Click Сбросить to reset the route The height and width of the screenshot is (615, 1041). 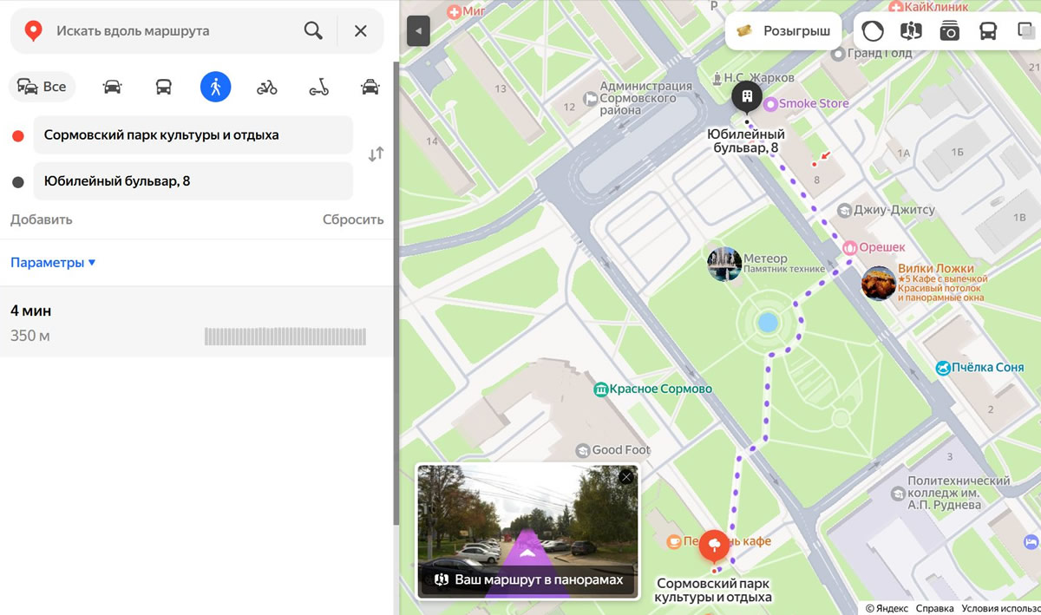pyautogui.click(x=353, y=219)
